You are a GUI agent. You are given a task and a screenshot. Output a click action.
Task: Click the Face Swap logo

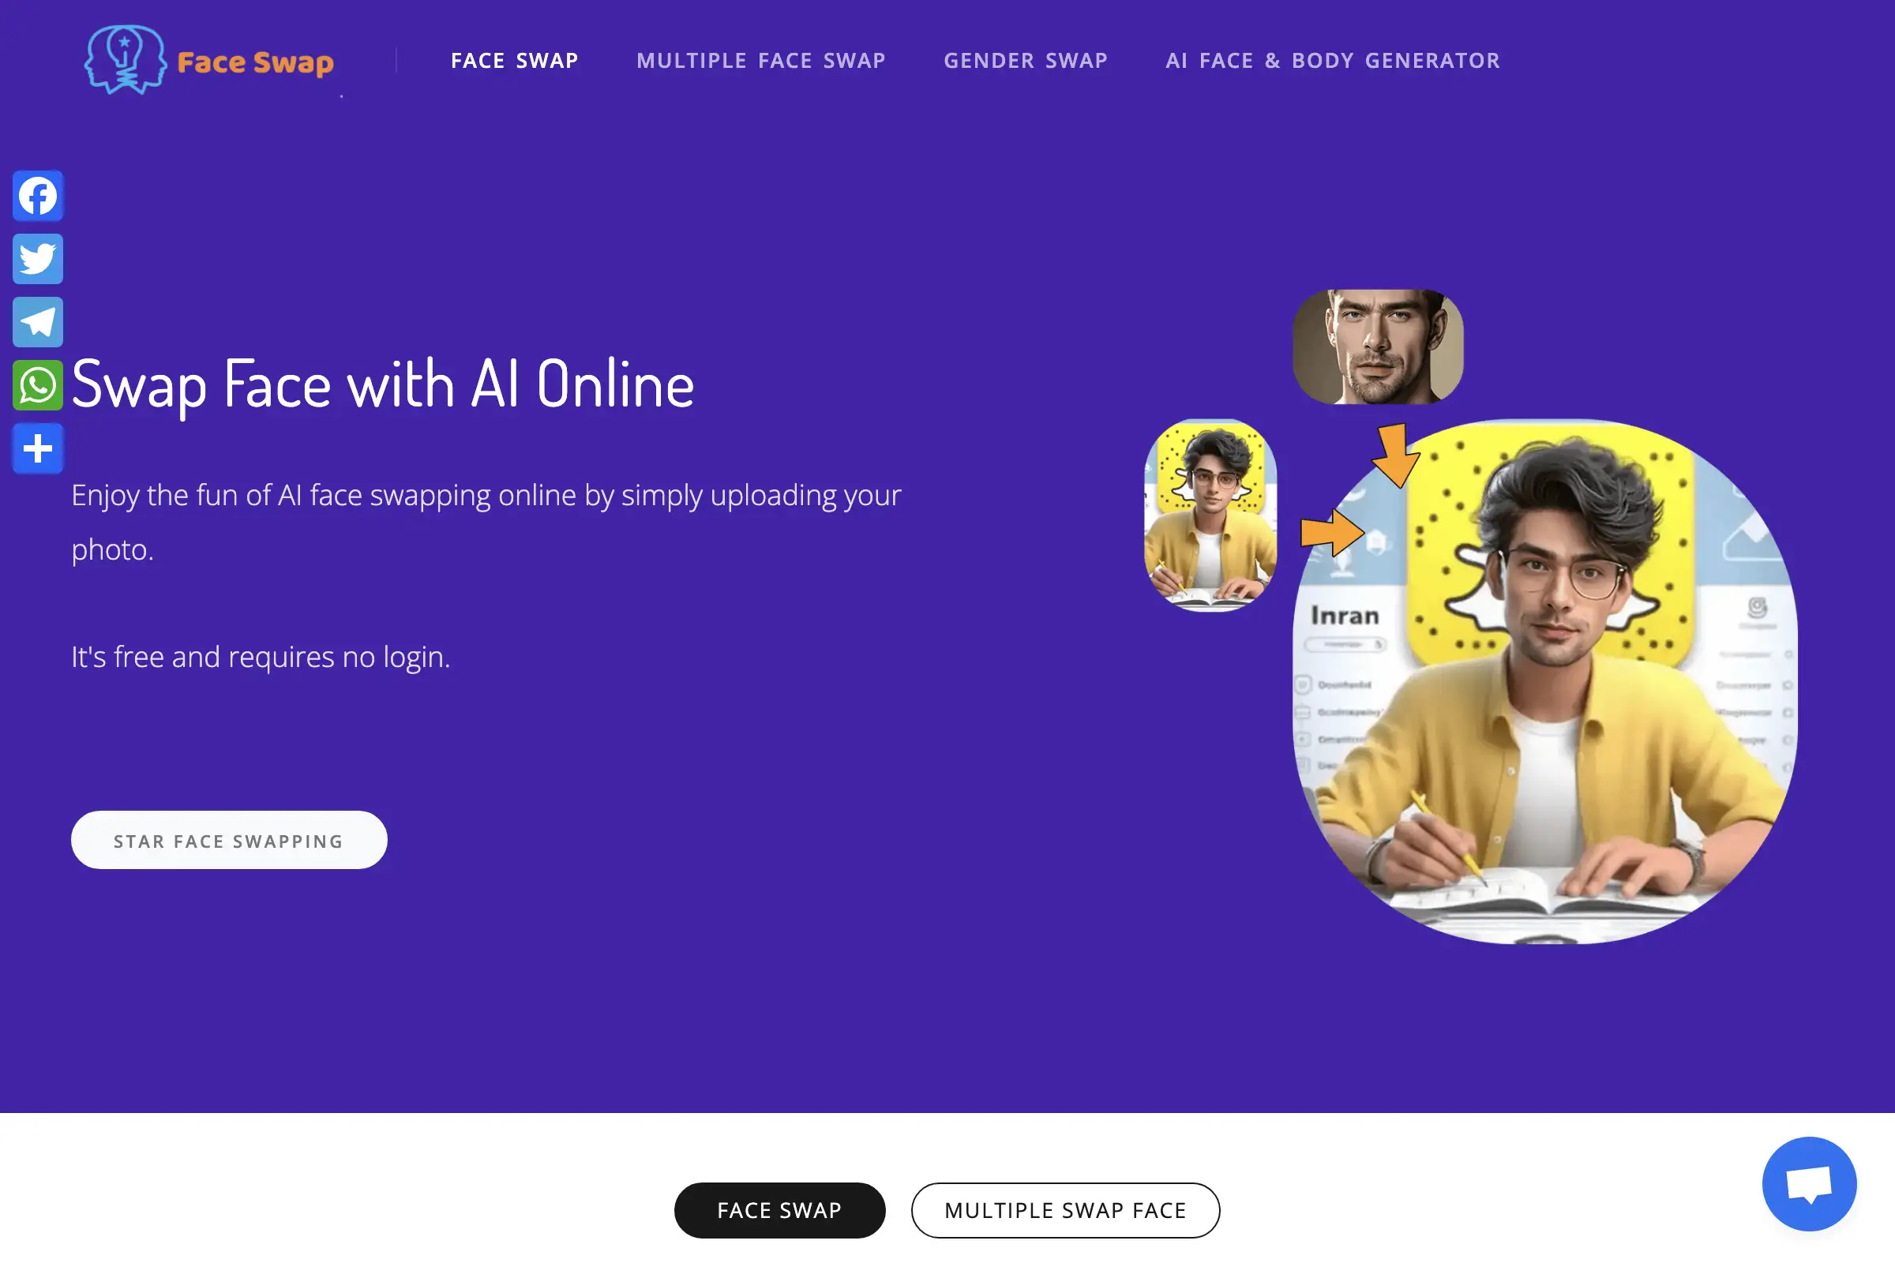coord(209,61)
